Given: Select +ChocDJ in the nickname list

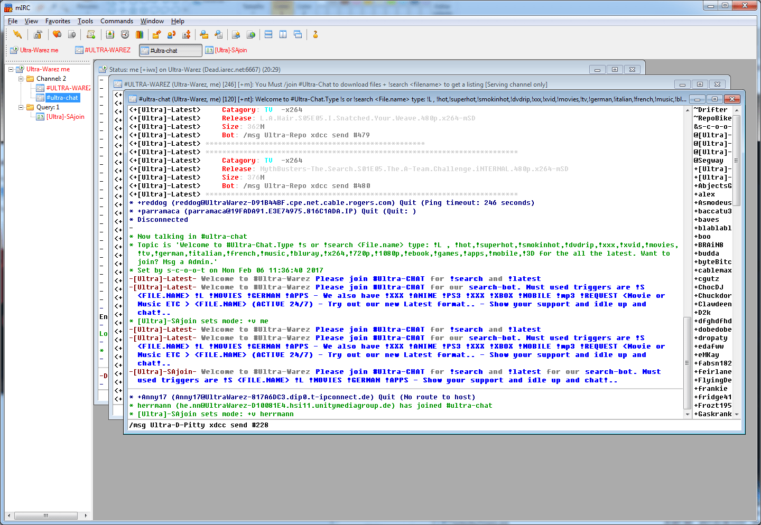Looking at the screenshot, I should tap(709, 287).
